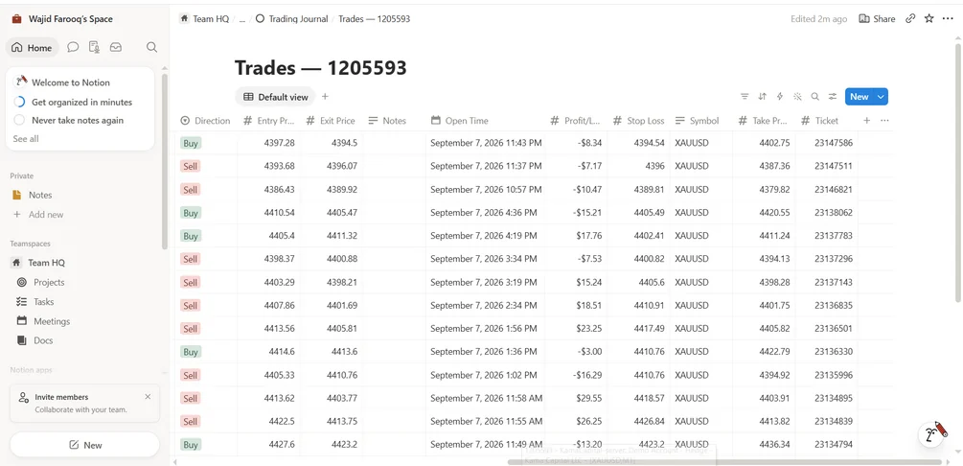Copy the page link with the chain icon
Viewport: 963px width, 466px height.
click(x=911, y=19)
